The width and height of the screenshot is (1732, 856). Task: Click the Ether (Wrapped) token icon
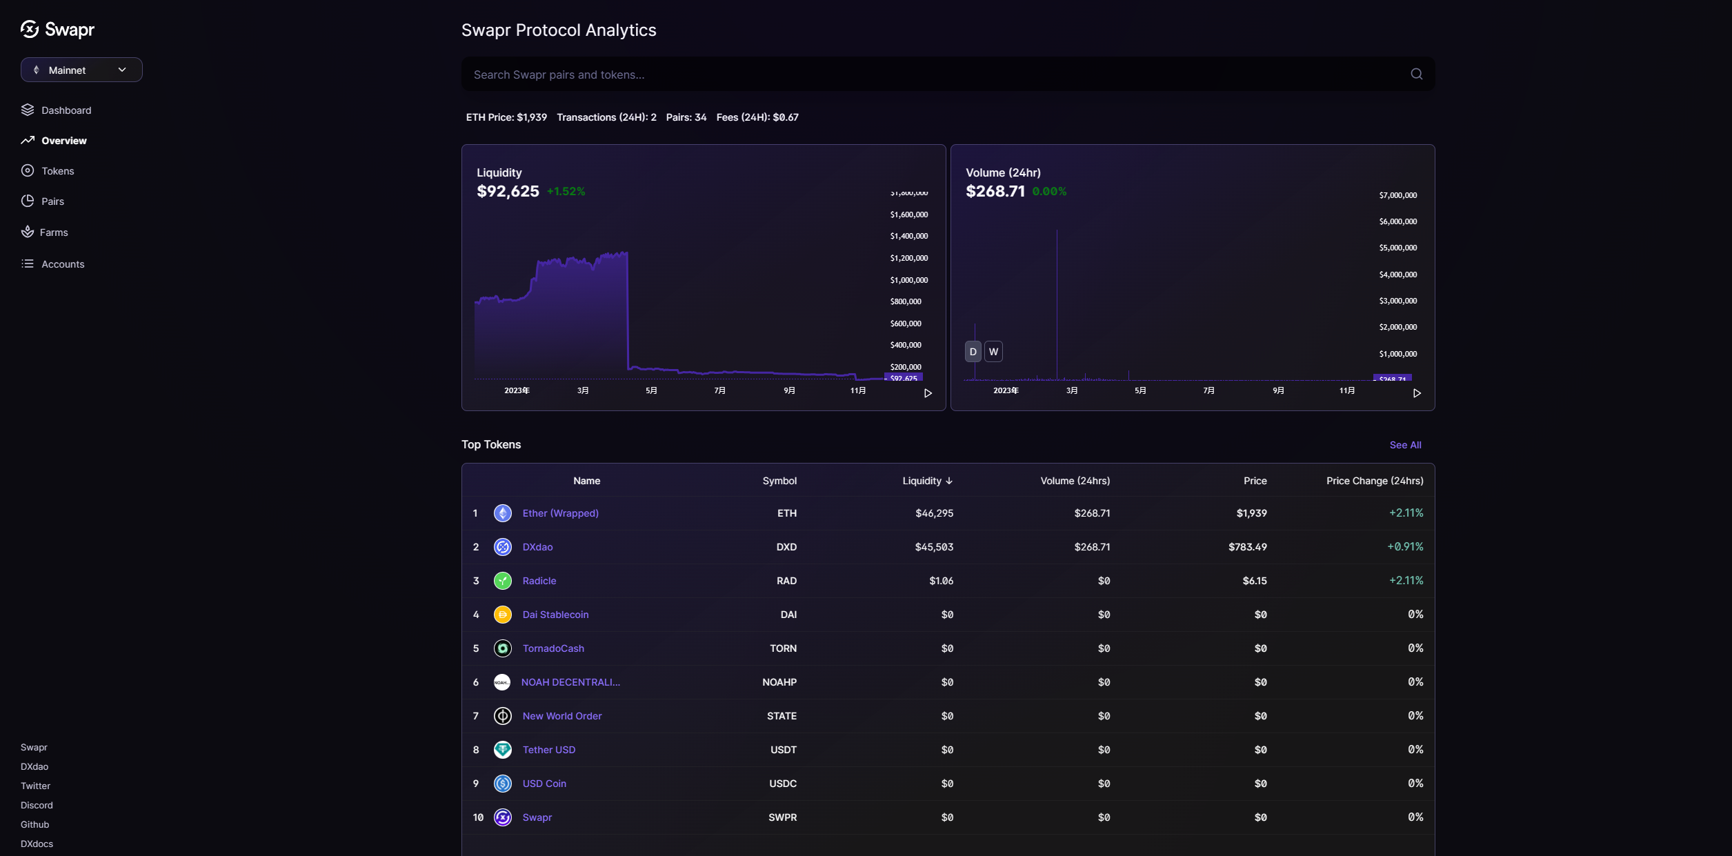(503, 513)
